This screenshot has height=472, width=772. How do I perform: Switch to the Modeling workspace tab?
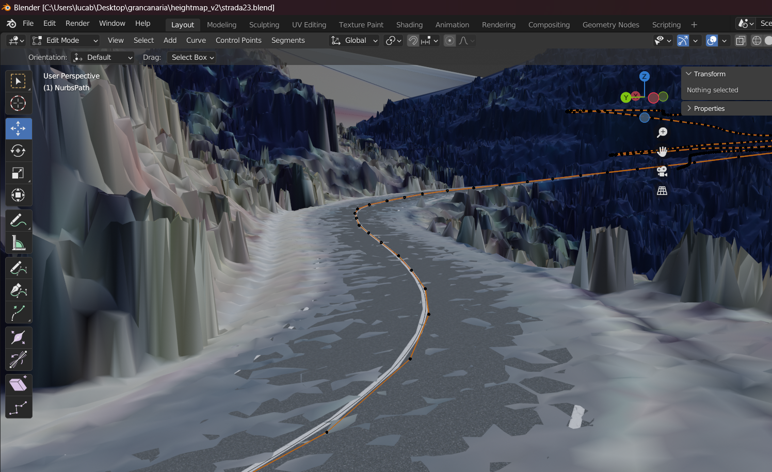coord(221,25)
